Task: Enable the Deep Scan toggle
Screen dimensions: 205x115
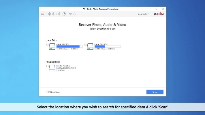Action: [x=48, y=92]
